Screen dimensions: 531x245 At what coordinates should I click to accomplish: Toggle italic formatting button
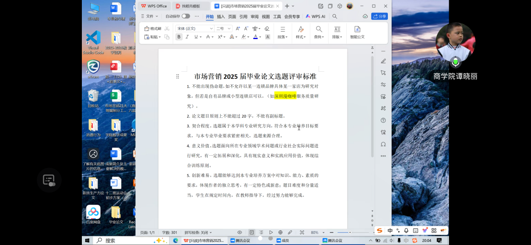[187, 37]
